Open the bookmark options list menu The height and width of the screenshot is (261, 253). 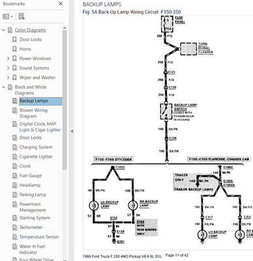(8, 16)
